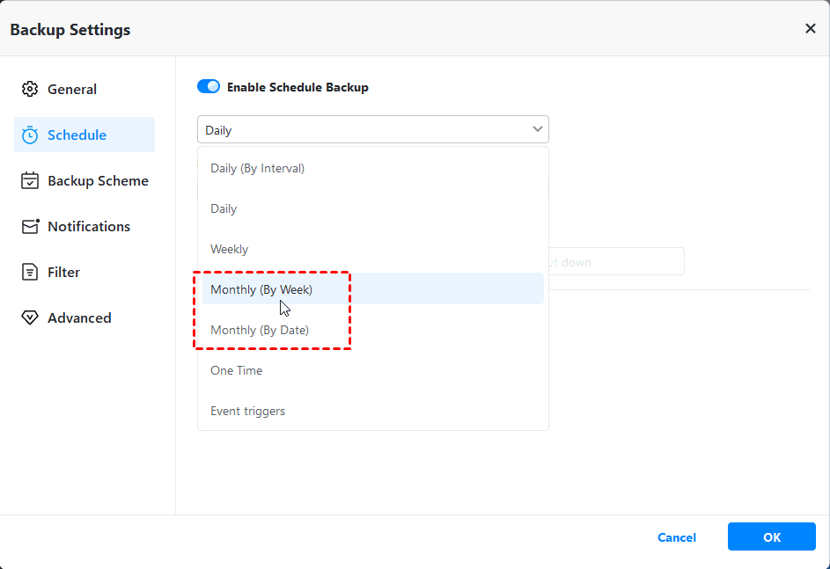Select Event triggers schedule option
The width and height of the screenshot is (830, 569).
(x=247, y=411)
